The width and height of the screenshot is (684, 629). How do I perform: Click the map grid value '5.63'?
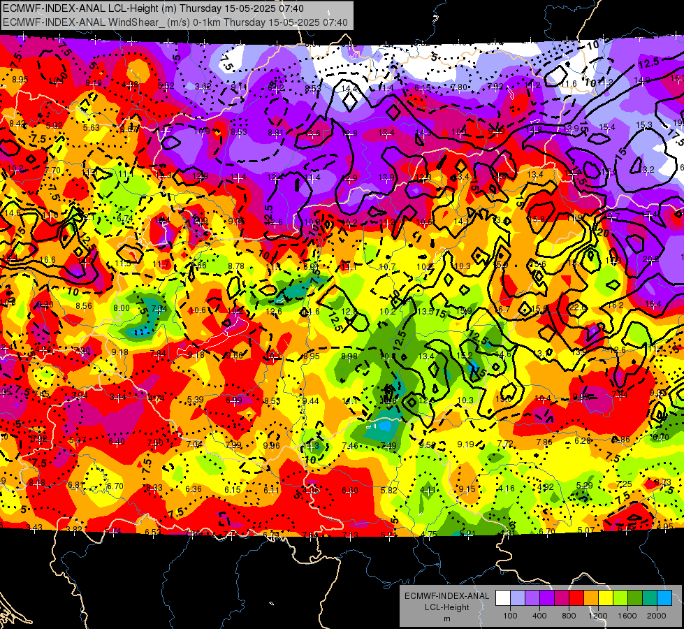tap(91, 127)
